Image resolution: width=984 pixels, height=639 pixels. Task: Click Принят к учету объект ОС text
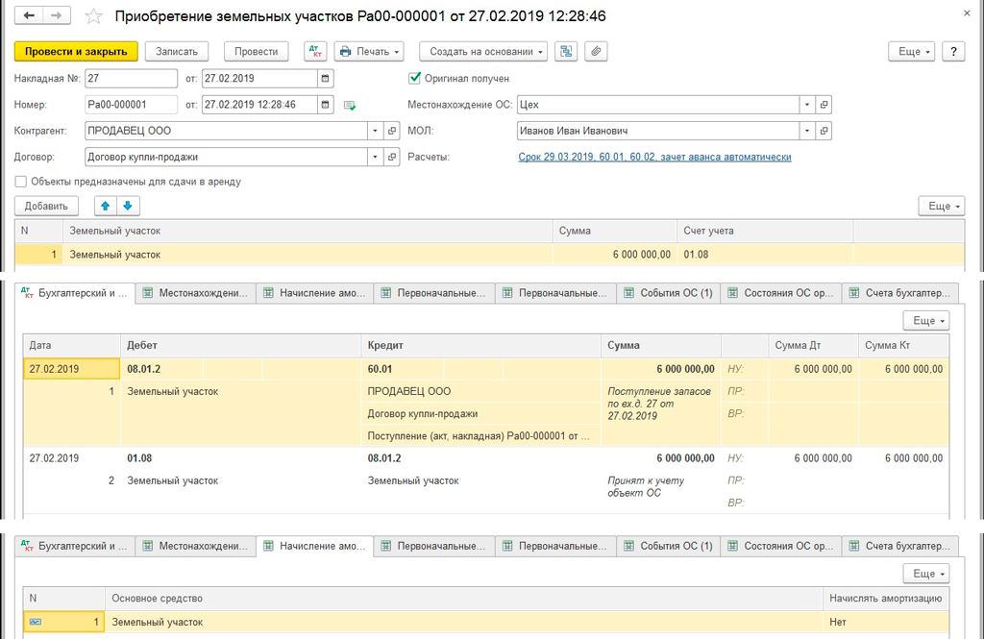tap(646, 486)
